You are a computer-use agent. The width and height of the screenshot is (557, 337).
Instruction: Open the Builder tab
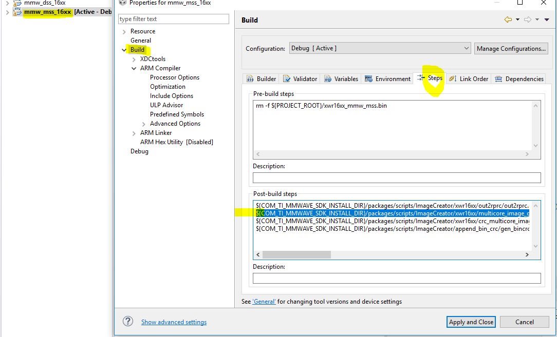[x=261, y=79]
